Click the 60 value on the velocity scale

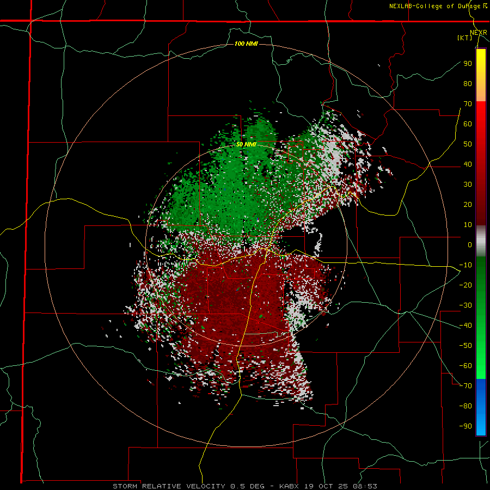(468, 124)
